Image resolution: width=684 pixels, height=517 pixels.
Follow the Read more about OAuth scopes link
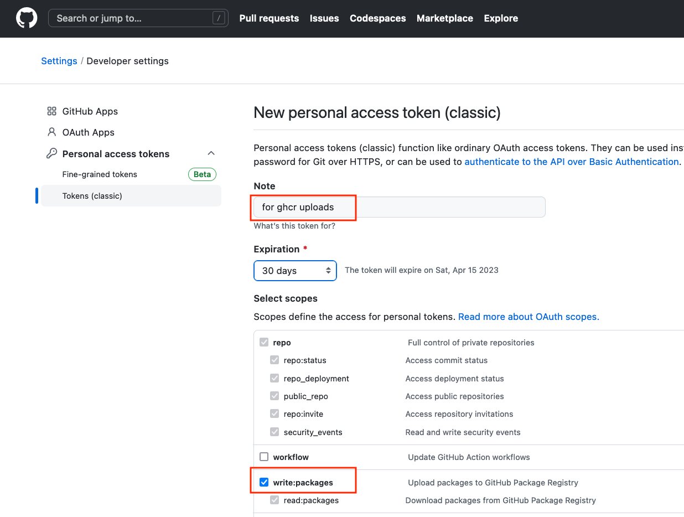point(528,317)
